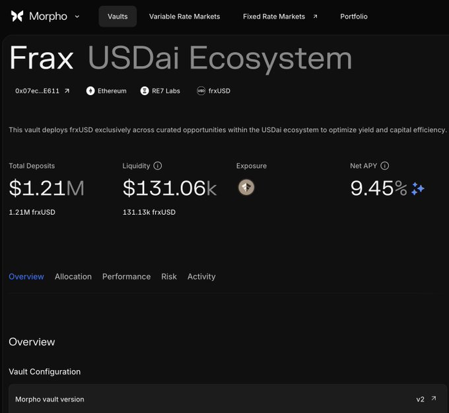Open Fixed Rate Markets link
The width and height of the screenshot is (449, 413).
pyautogui.click(x=274, y=17)
